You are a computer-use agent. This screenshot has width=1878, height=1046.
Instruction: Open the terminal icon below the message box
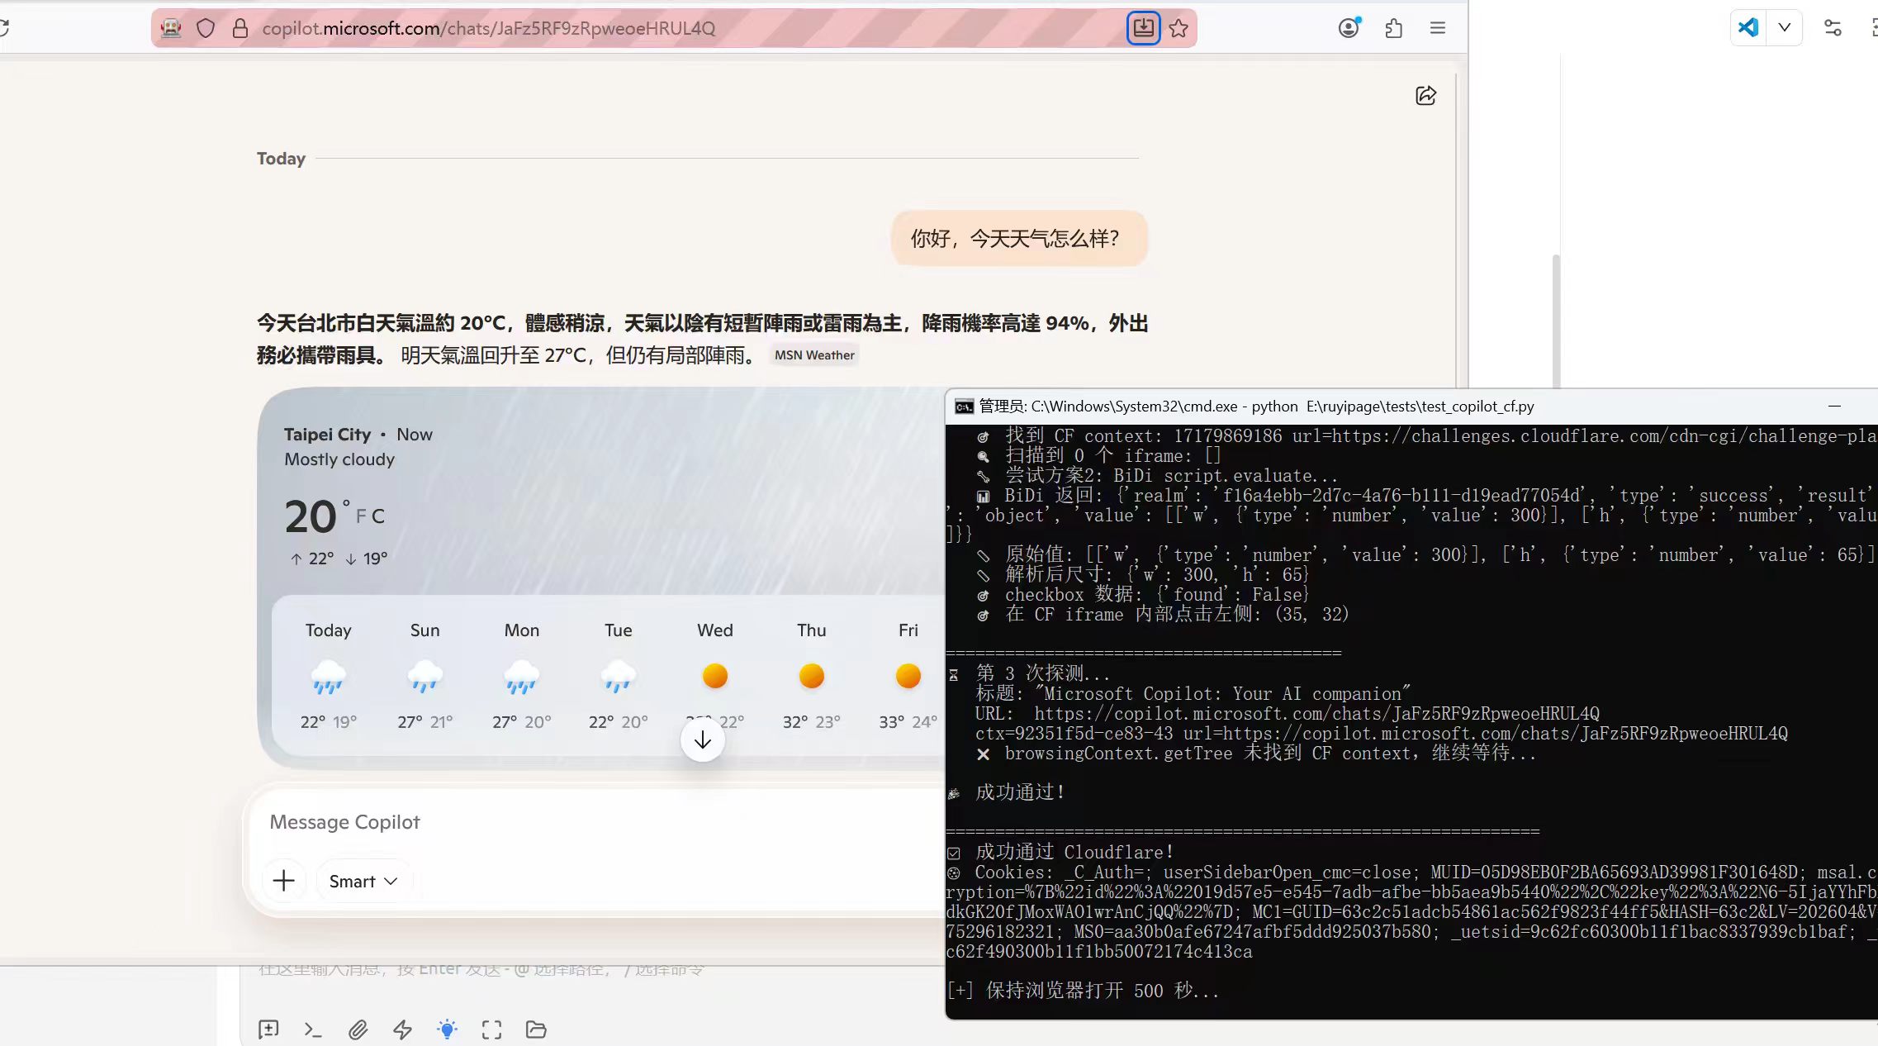click(312, 1029)
